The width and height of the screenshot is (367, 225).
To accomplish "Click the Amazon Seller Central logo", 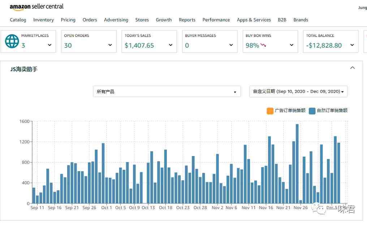I will 36,7.
